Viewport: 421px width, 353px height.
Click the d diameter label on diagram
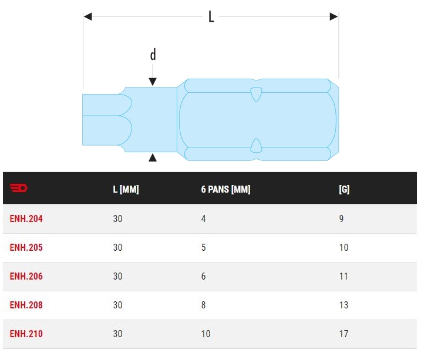pyautogui.click(x=153, y=55)
